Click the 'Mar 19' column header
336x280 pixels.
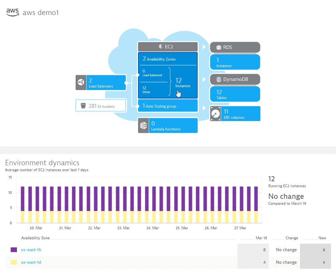[x=261, y=238]
